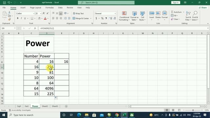Click Increase Decimal icon
Image resolution: width=210 pixels, height=118 pixels.
[111, 18]
